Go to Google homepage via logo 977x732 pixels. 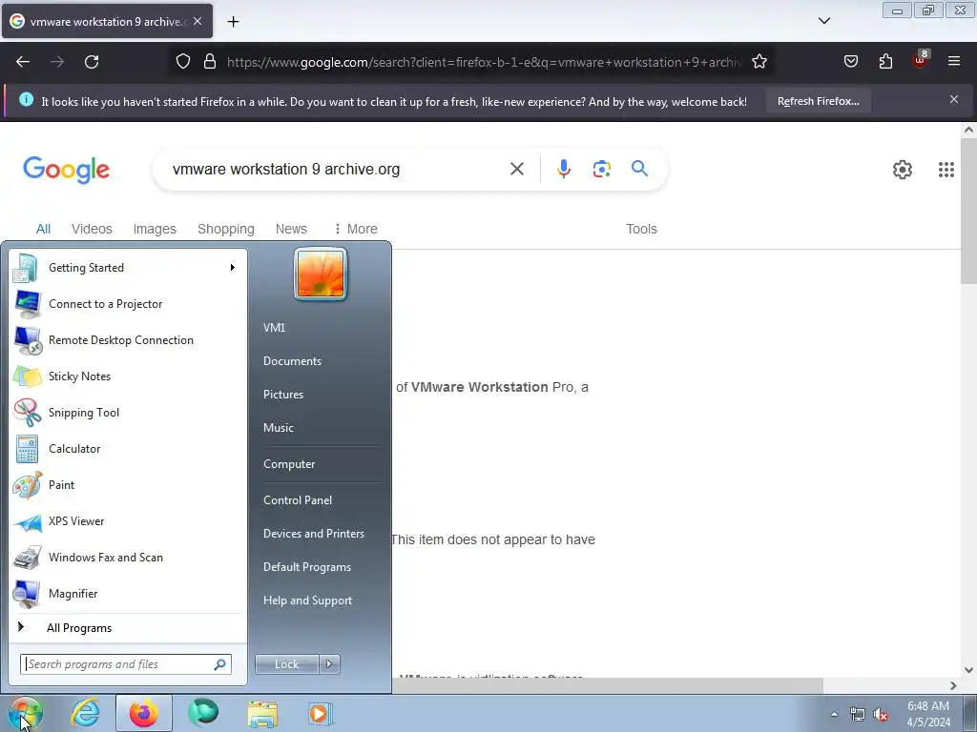point(66,170)
